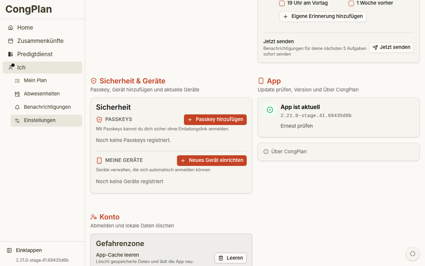This screenshot has width=425, height=266.
Task: Click the Einstellungen sliders icon
Action: tap(17, 120)
